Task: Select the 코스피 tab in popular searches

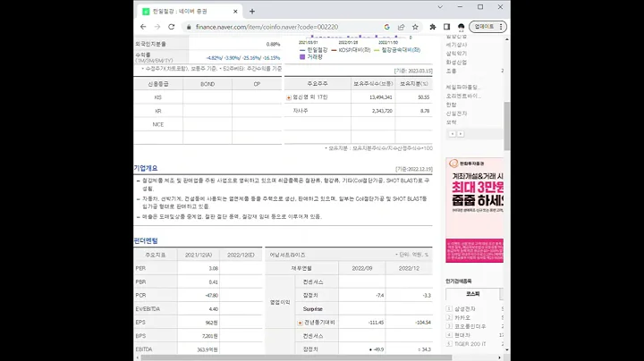Action: 473,294
